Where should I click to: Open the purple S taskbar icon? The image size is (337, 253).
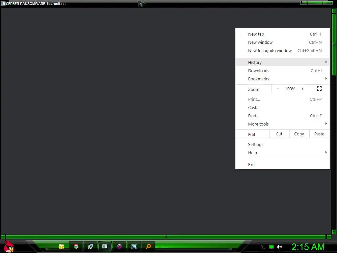coord(119,246)
